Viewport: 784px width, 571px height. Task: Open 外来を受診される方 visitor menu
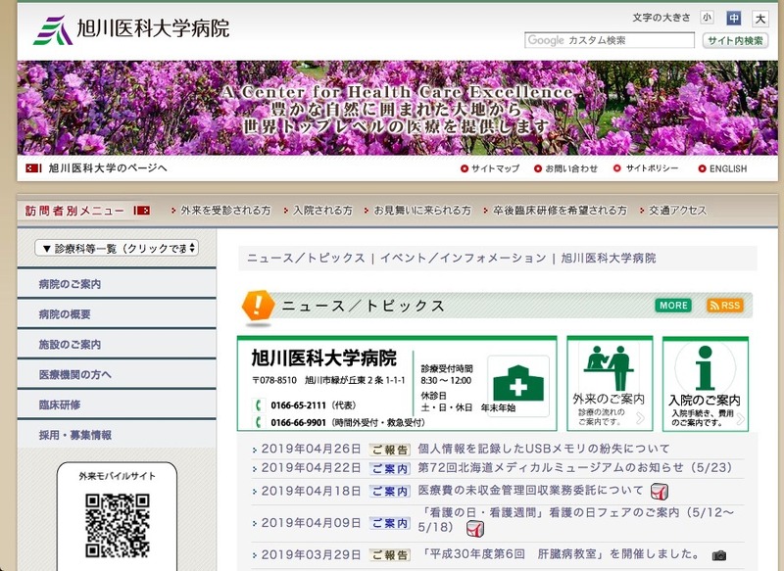tap(225, 211)
